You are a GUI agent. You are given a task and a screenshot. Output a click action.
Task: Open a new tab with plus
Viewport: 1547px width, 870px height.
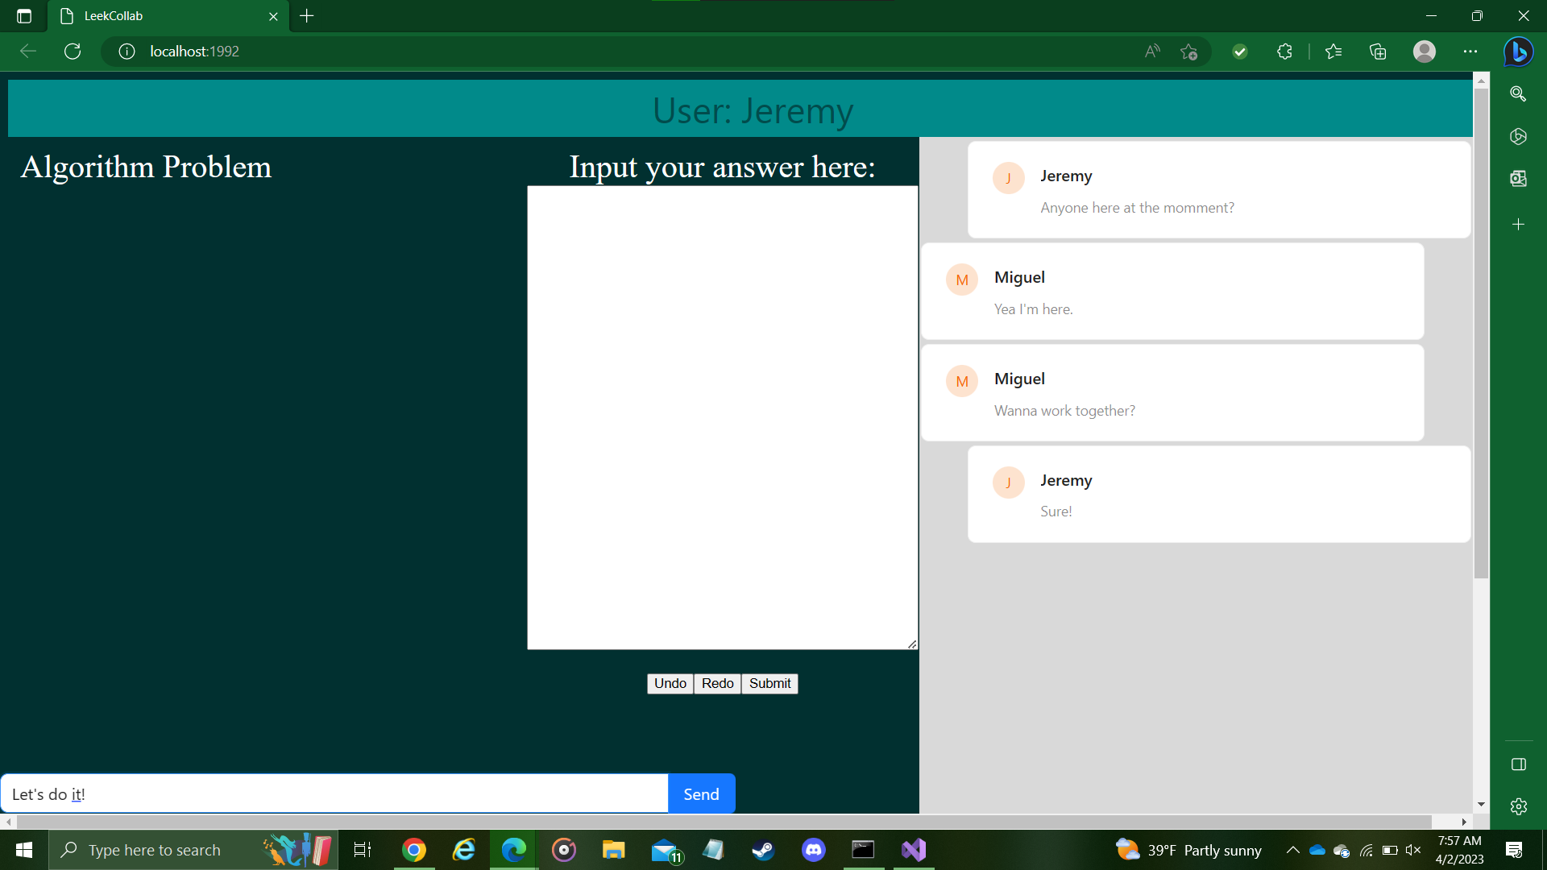307,16
